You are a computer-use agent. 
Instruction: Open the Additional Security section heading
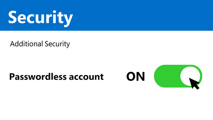tap(40, 44)
